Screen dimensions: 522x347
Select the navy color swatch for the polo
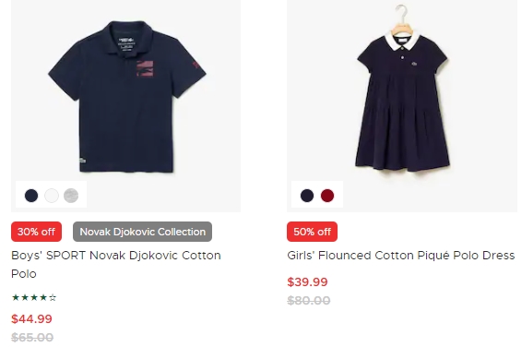[31, 195]
